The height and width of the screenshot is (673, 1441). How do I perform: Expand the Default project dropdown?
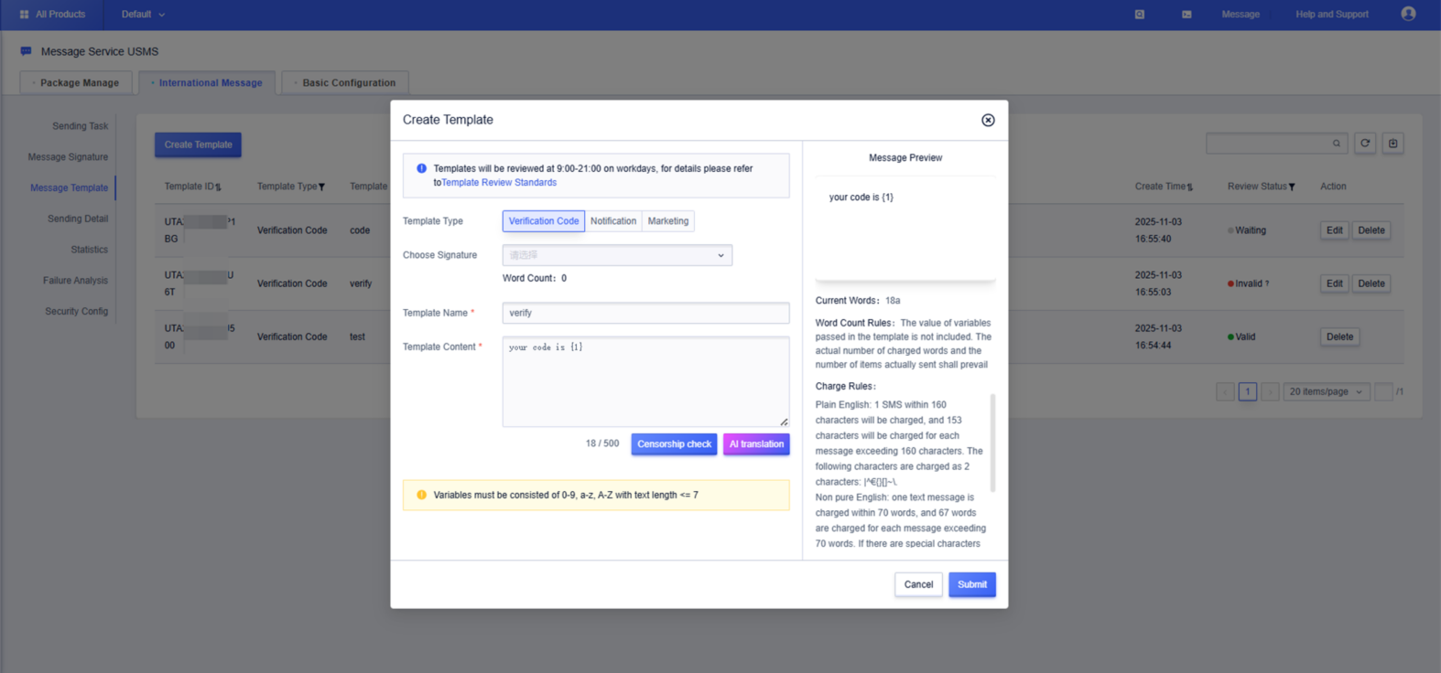(x=143, y=15)
